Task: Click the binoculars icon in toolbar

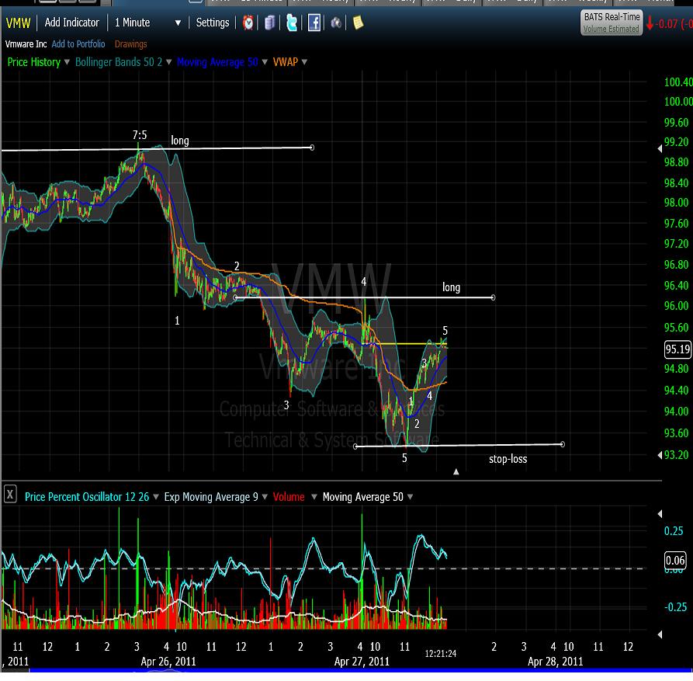Action: click(336, 23)
